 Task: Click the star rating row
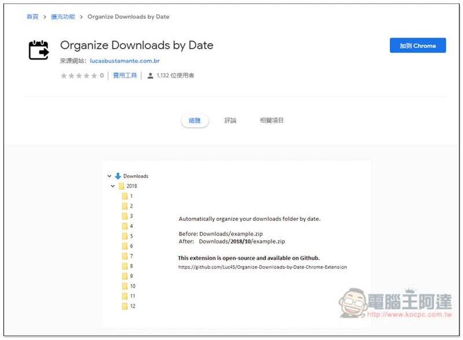pos(79,76)
